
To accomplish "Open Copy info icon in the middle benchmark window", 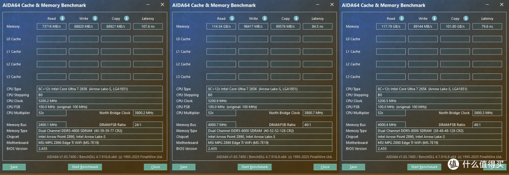I will coord(296,18).
